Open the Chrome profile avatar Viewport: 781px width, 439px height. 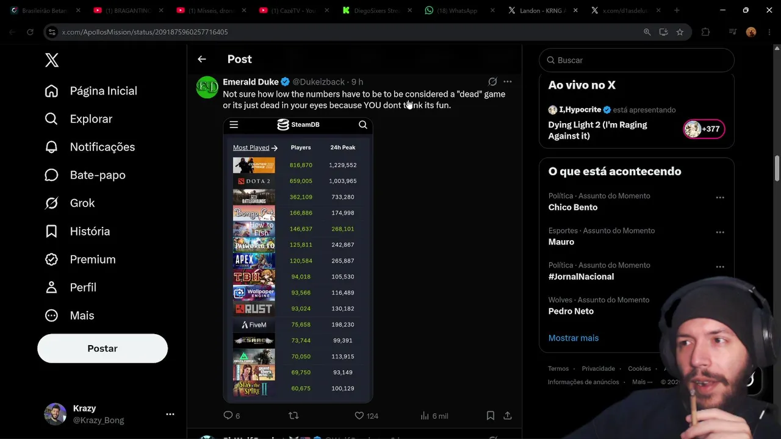coord(751,32)
